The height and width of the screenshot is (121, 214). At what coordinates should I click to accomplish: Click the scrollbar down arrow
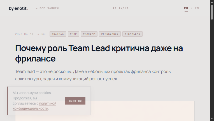(212, 119)
